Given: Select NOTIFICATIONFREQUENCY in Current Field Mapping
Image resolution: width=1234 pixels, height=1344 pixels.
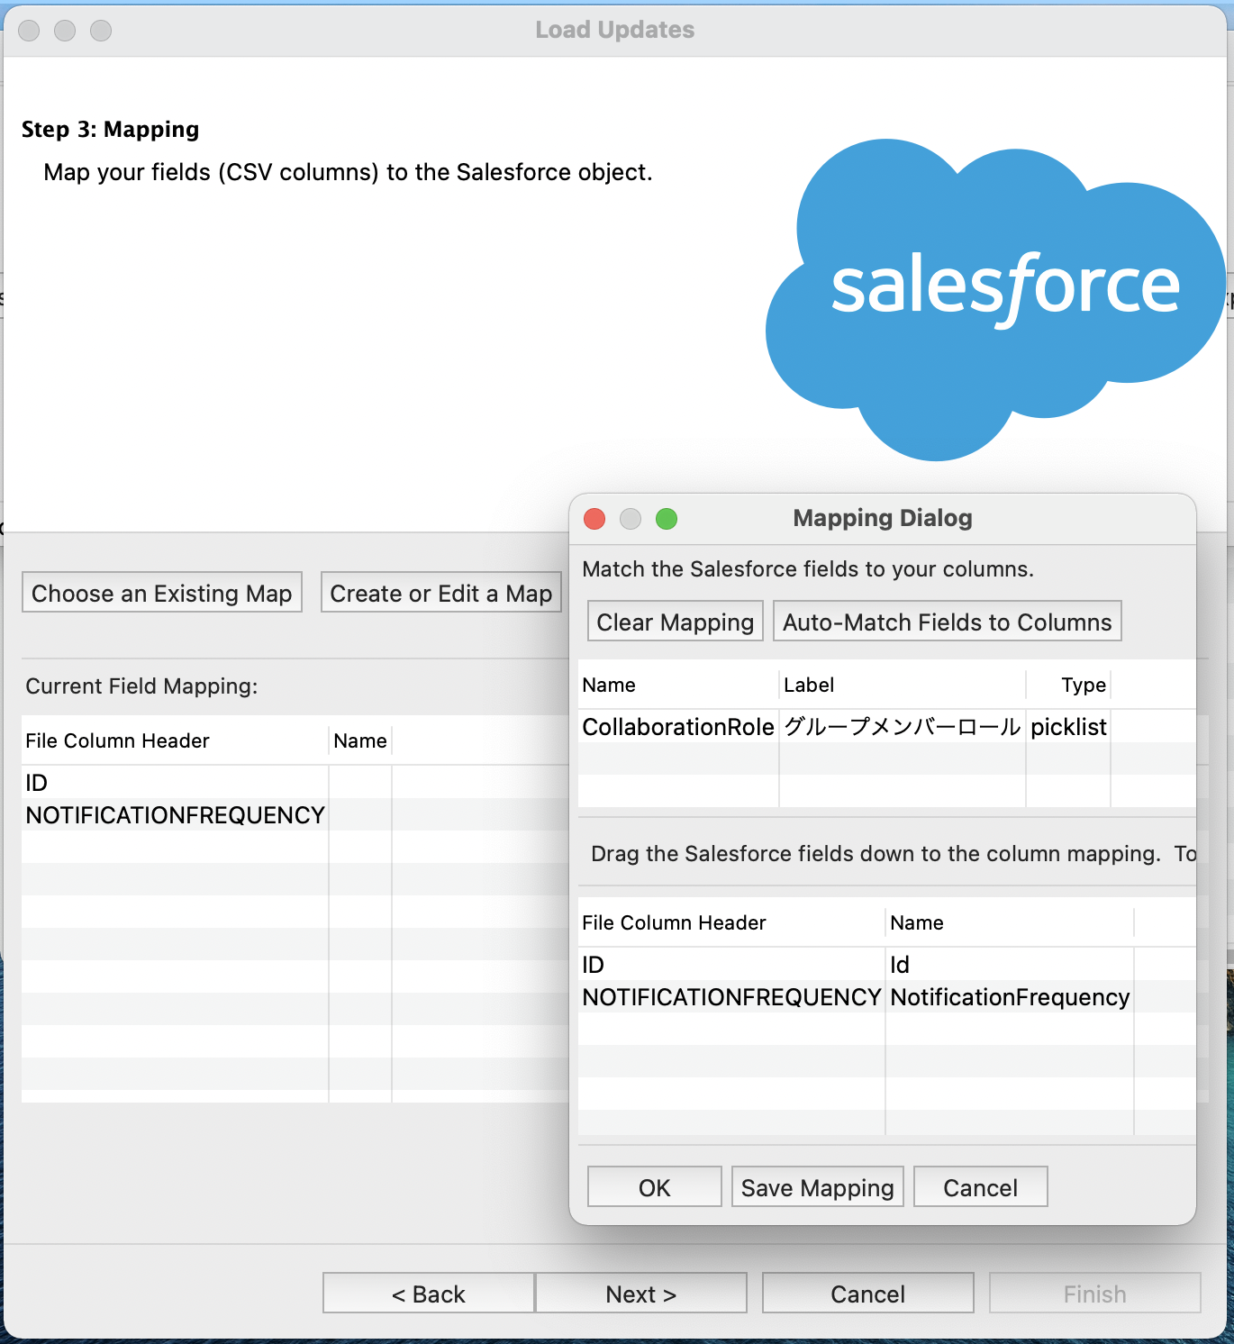Looking at the screenshot, I should coord(295,815).
